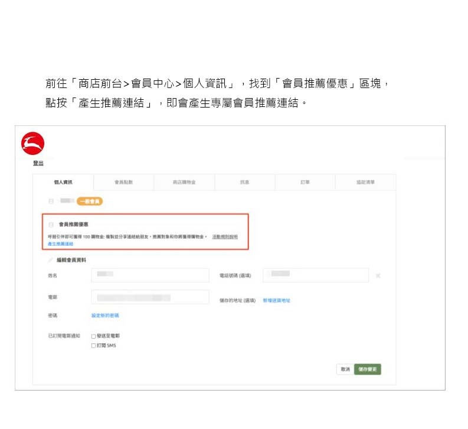Switch to the 商店購物金 tab
The image size is (468, 429).
[184, 183]
